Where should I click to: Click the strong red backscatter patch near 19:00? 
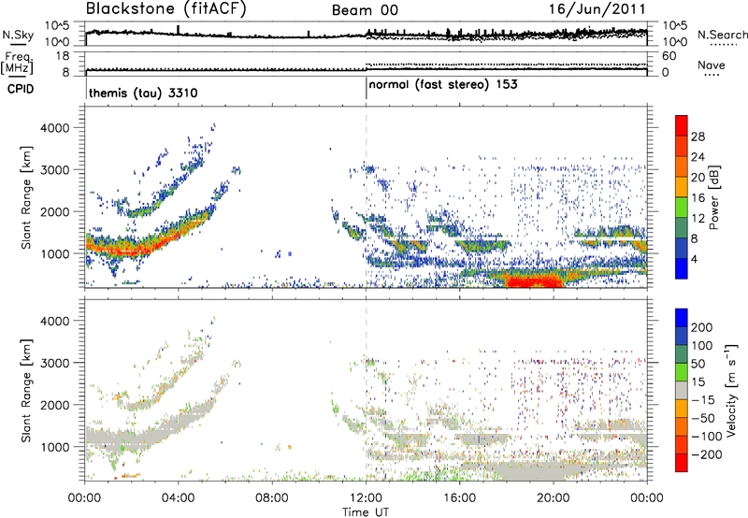[534, 280]
